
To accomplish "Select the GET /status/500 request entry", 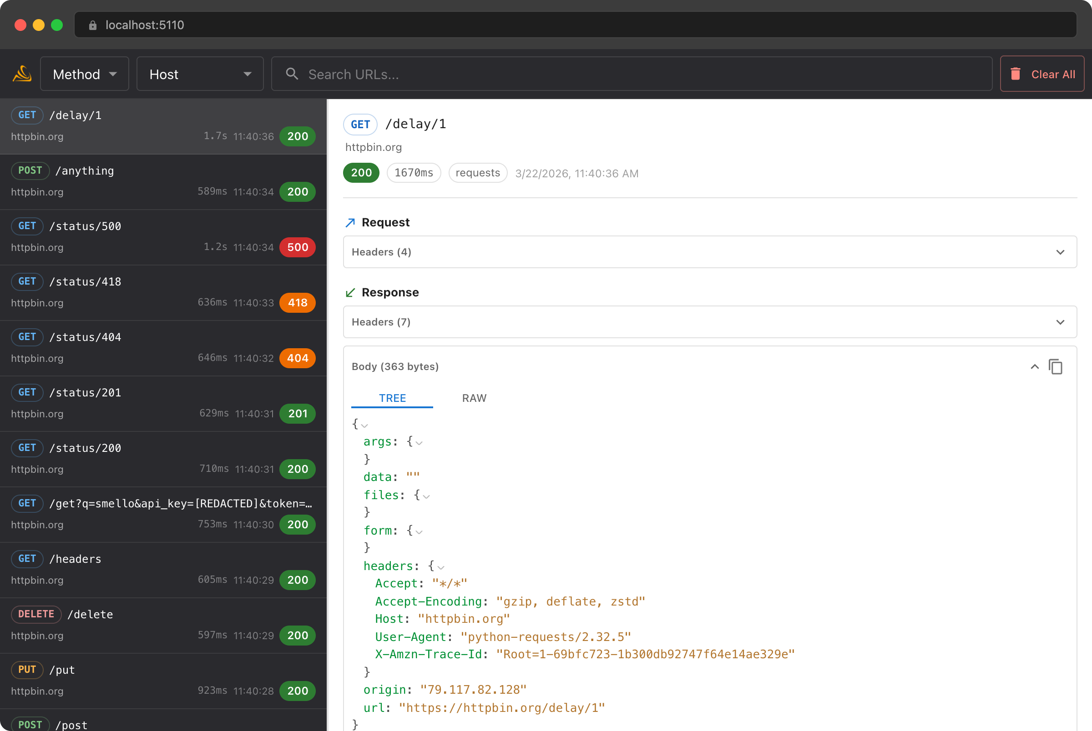I will point(163,236).
